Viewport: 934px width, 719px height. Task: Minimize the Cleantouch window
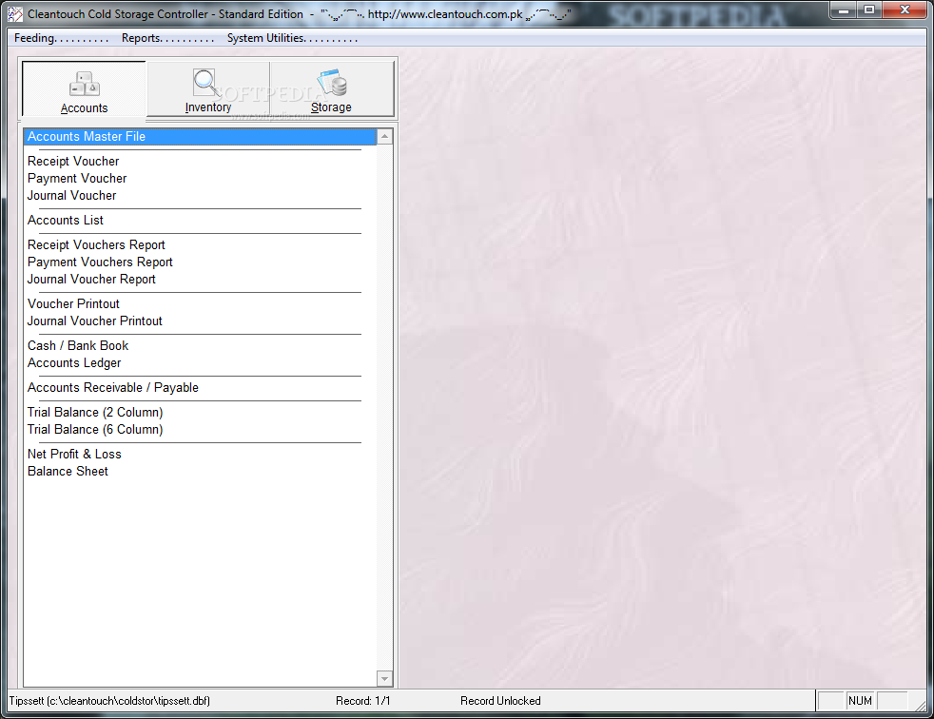pyautogui.click(x=844, y=10)
